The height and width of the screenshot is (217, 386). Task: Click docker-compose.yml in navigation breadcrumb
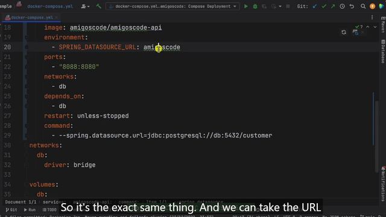[x=50, y=7]
